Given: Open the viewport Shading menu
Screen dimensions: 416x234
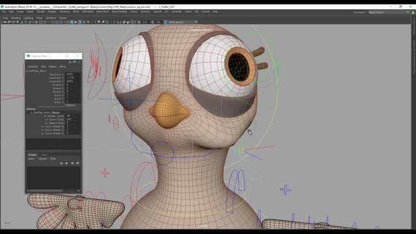Looking at the screenshot, I should [16, 18].
